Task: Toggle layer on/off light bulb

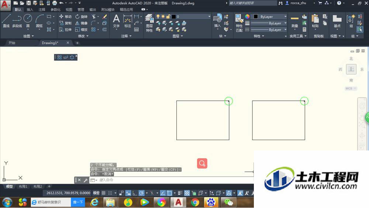Action: coord(158,17)
